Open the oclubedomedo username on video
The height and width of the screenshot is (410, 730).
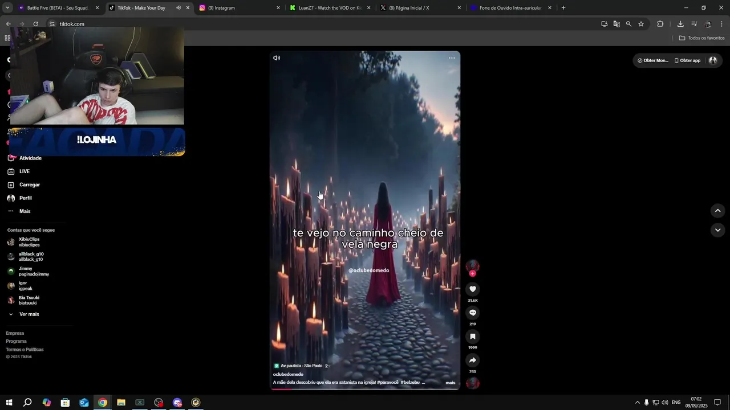pyautogui.click(x=288, y=374)
